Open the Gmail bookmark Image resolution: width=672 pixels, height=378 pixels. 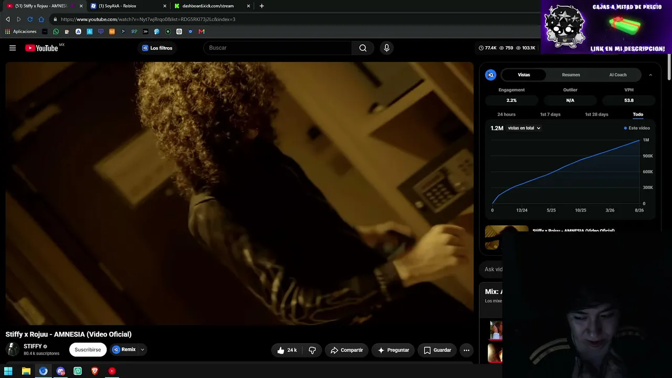(x=202, y=31)
